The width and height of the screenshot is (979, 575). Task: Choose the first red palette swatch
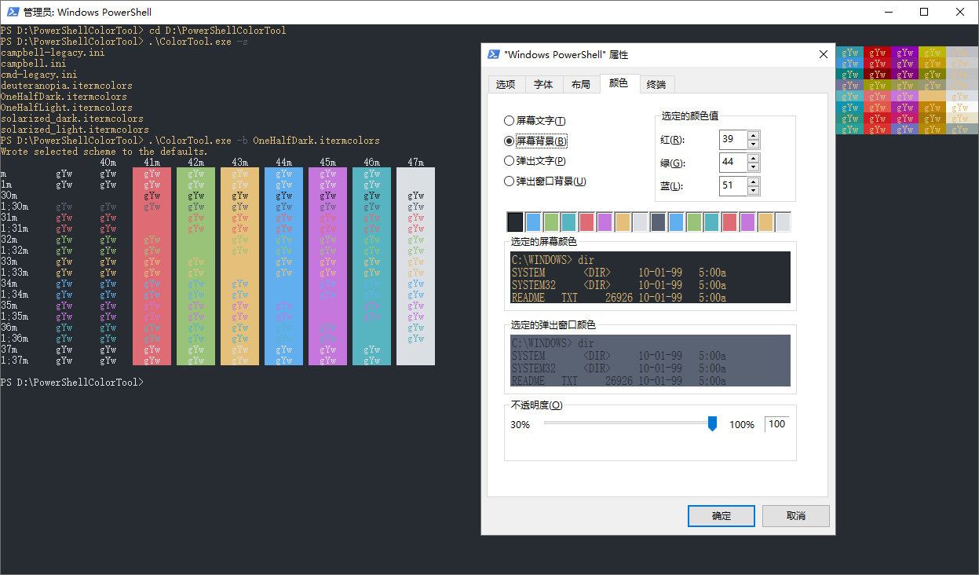tap(586, 222)
